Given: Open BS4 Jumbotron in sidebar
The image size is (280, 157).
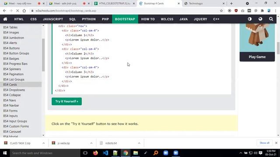Looking at the screenshot, I should pos(14,38).
